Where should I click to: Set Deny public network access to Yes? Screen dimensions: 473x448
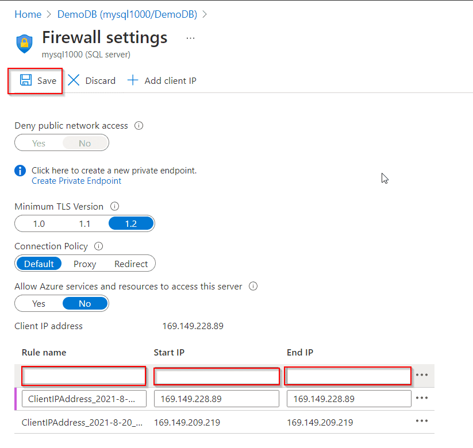click(x=39, y=142)
